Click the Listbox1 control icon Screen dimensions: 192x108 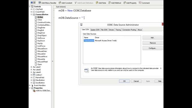click(34, 75)
